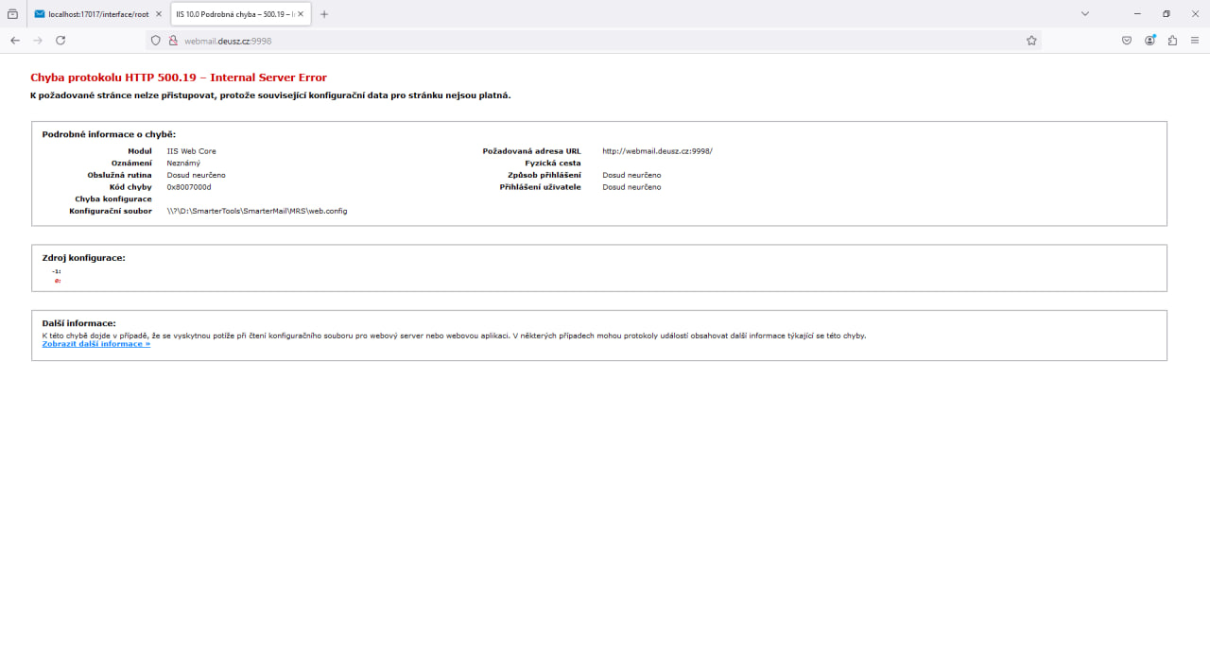Open the Save to Pocket icon

point(1127,41)
